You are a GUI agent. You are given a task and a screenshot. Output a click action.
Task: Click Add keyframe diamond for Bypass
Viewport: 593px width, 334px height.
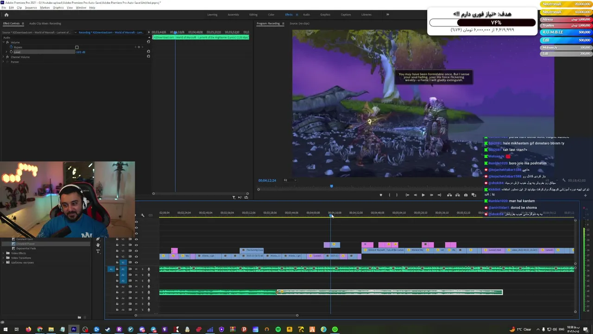pos(139,47)
